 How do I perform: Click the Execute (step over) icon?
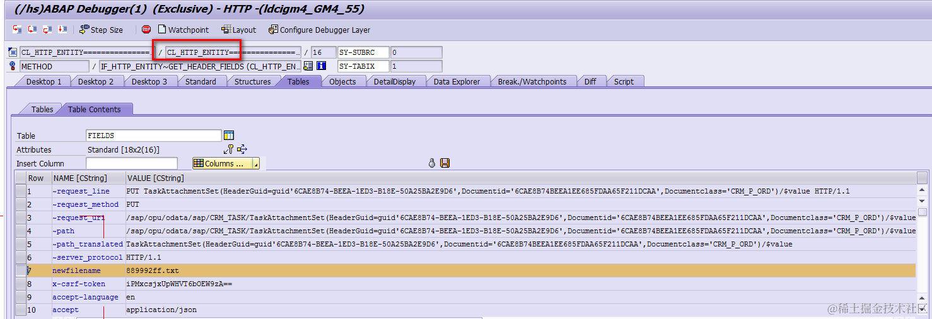click(33, 30)
